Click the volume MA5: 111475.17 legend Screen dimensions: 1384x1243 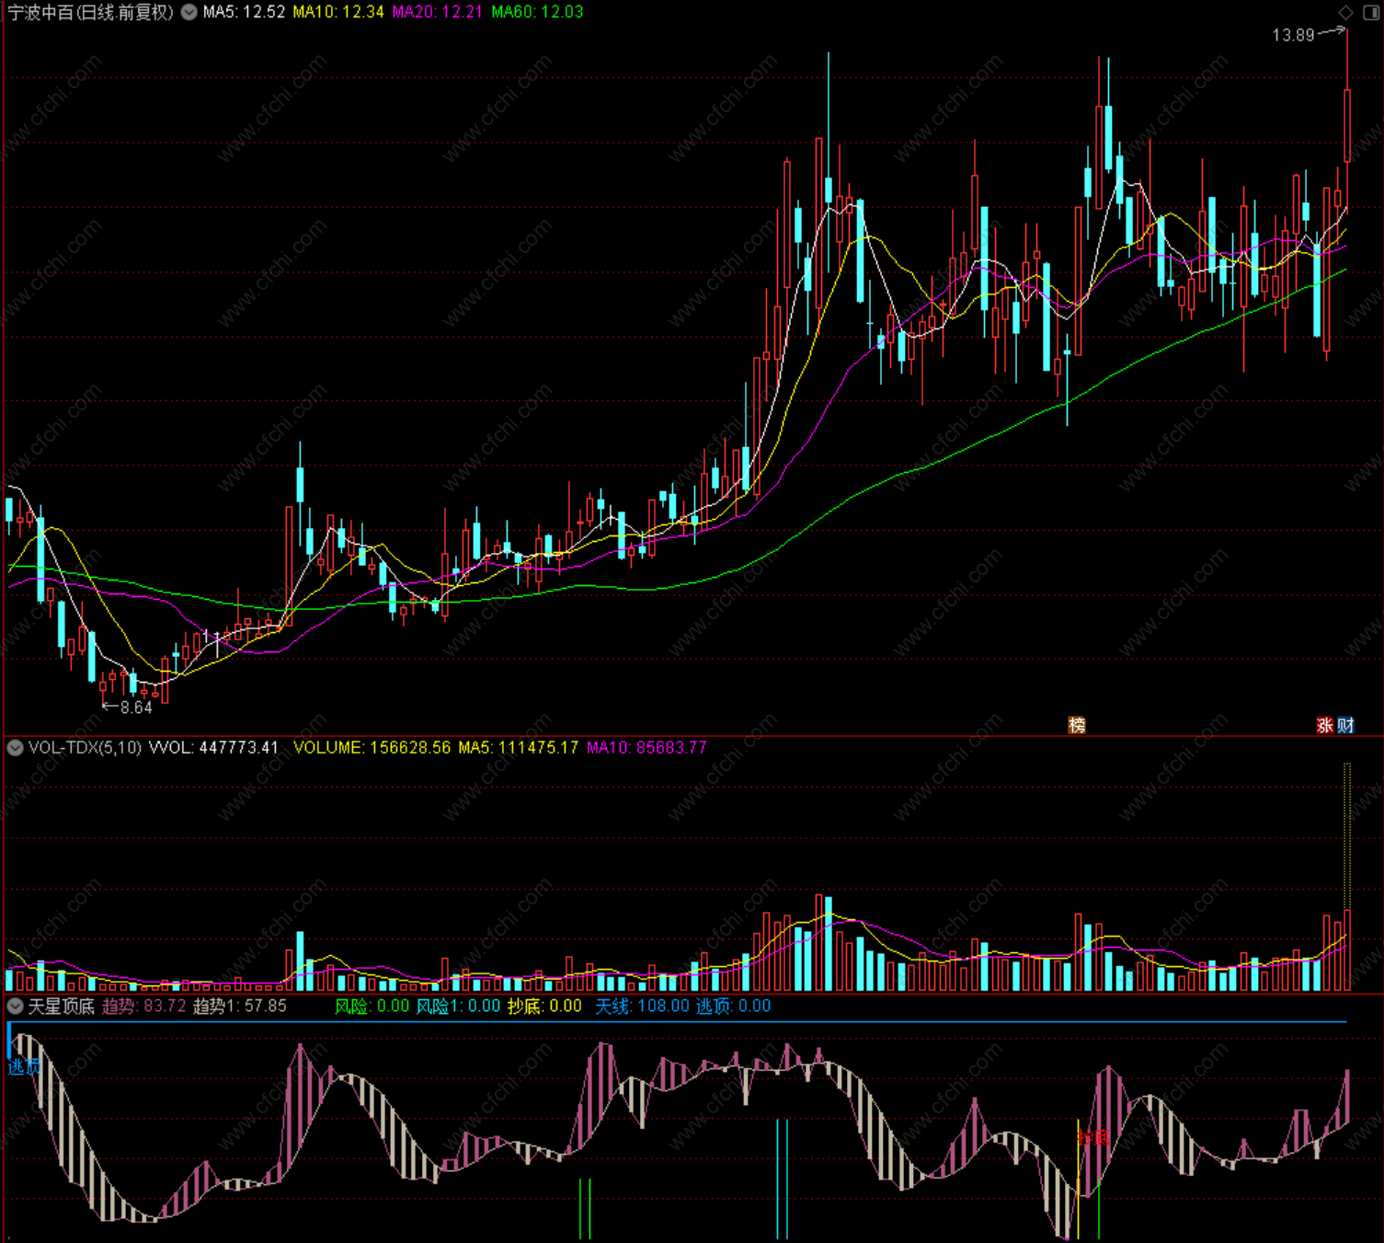click(519, 747)
